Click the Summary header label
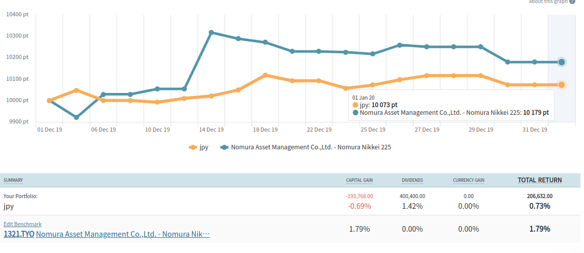584x253 pixels. tap(13, 180)
